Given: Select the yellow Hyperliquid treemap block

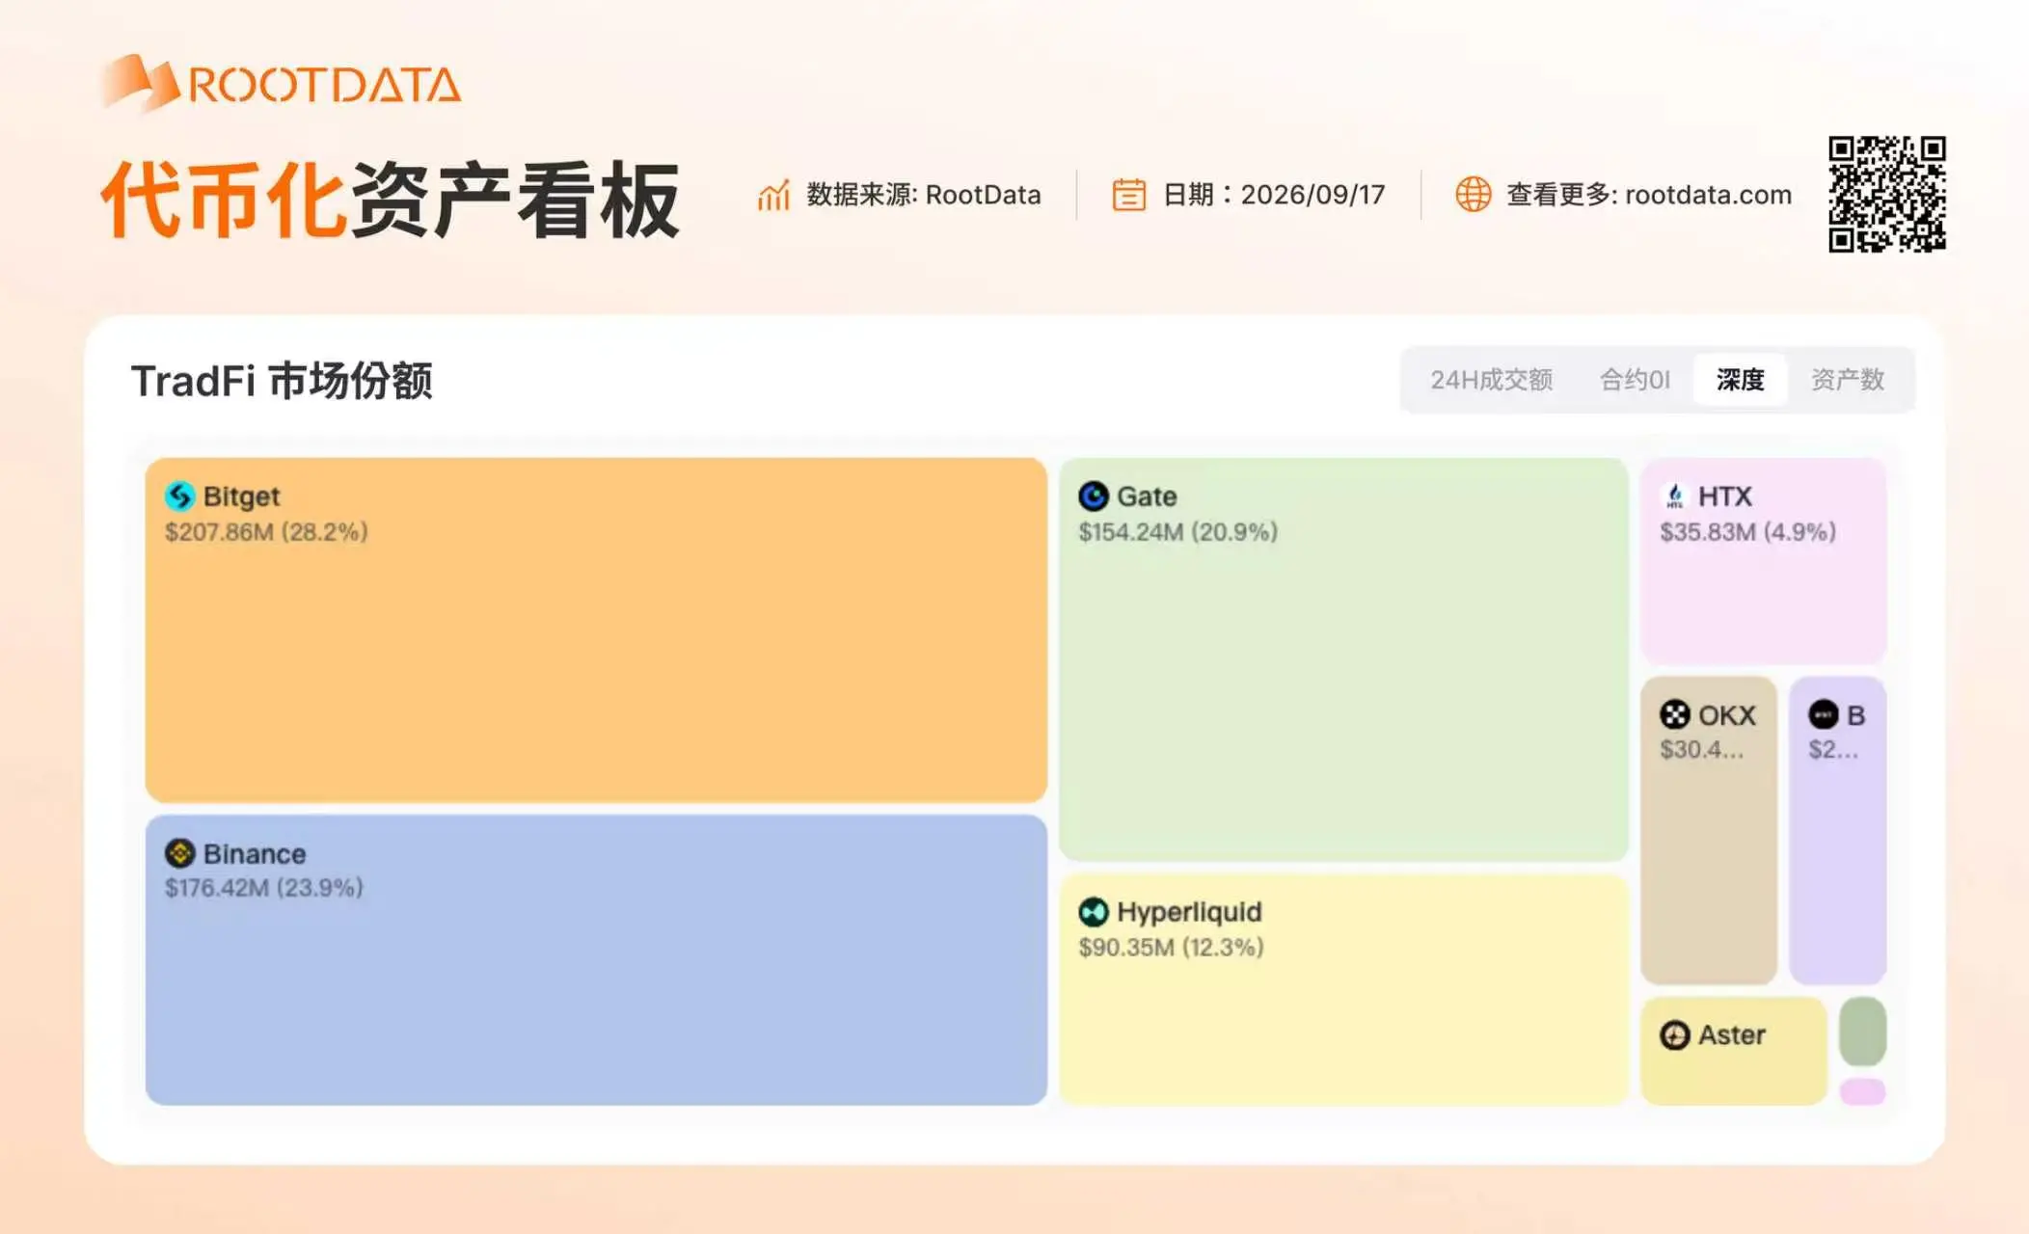Looking at the screenshot, I should tap(1344, 989).
